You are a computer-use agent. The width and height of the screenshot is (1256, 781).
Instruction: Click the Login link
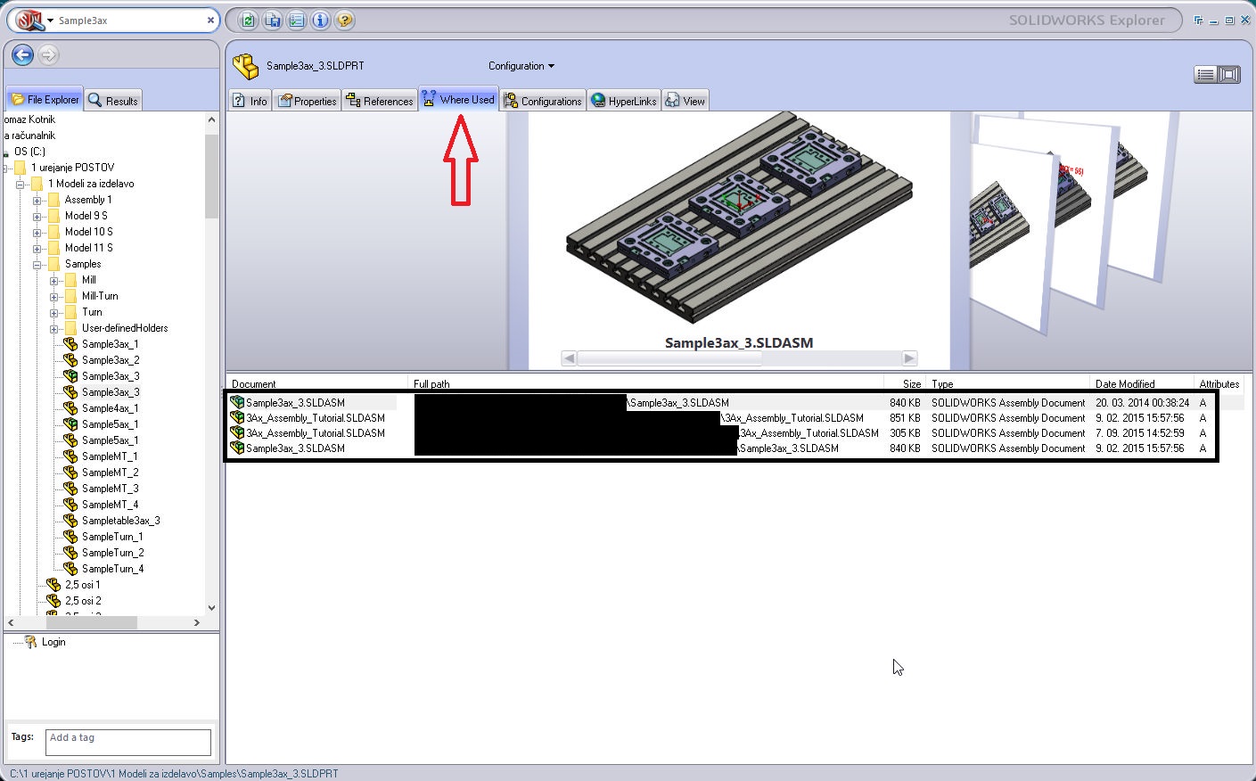point(53,642)
